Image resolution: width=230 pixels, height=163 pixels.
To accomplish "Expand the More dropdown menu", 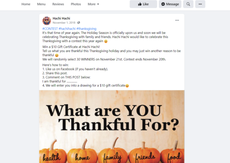I will pos(93,4).
